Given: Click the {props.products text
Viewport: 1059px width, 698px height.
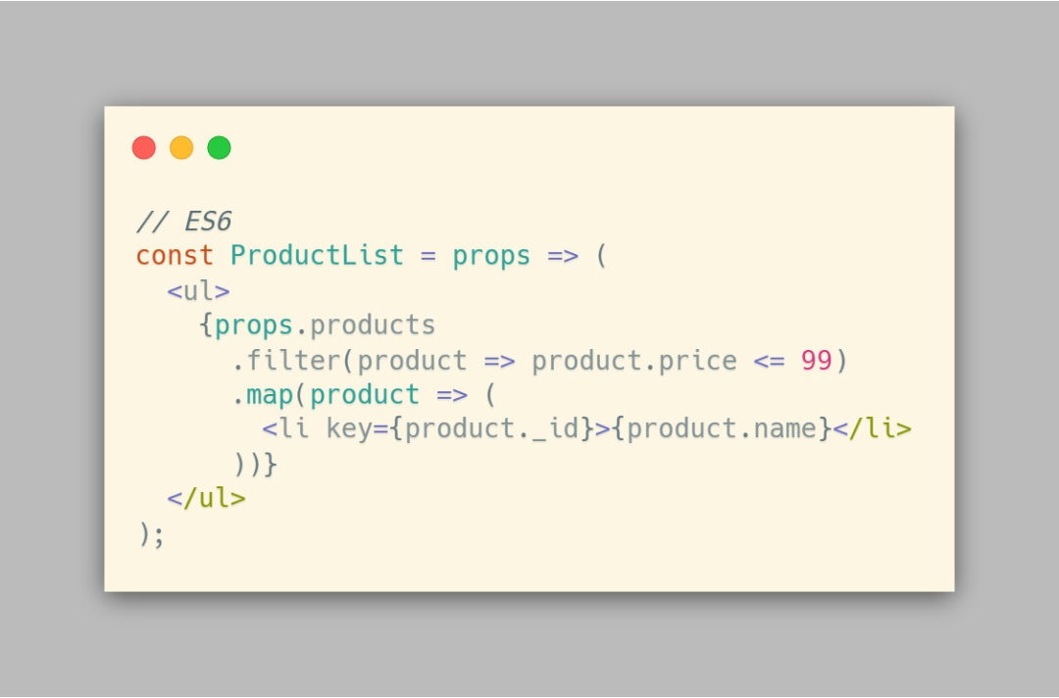Looking at the screenshot, I should point(318,326).
